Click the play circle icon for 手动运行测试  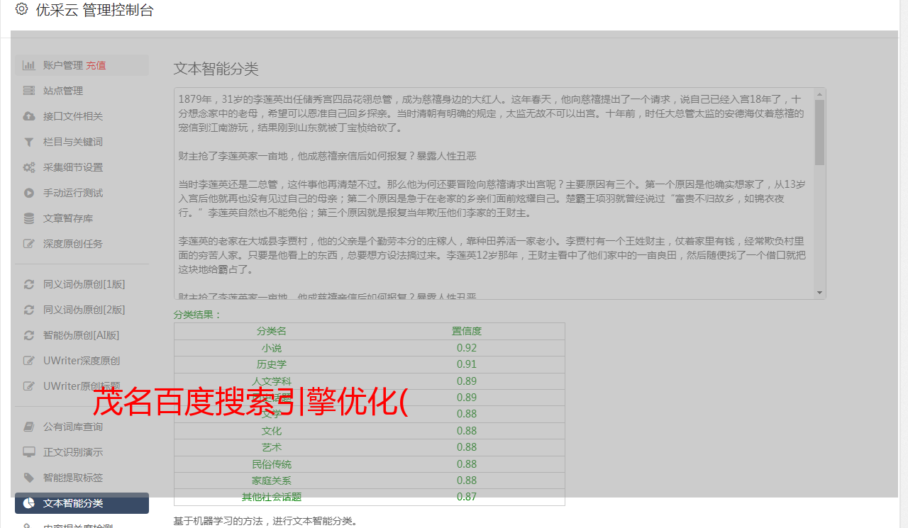coord(29,193)
